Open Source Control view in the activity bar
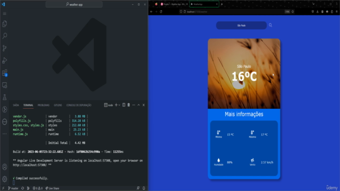This screenshot has height=191, width=340. click(x=5, y=48)
